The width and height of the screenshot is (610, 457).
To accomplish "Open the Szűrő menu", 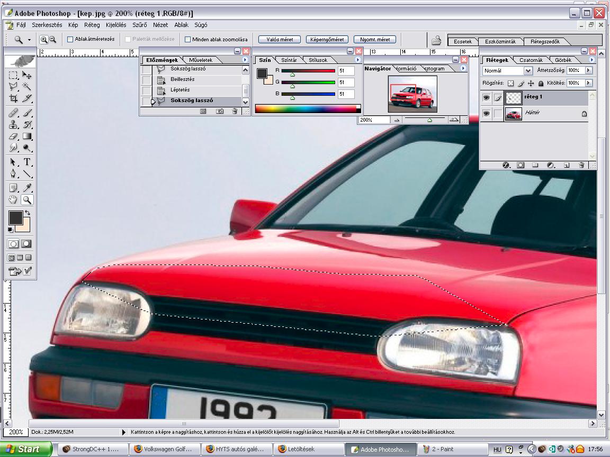I will [x=139, y=25].
